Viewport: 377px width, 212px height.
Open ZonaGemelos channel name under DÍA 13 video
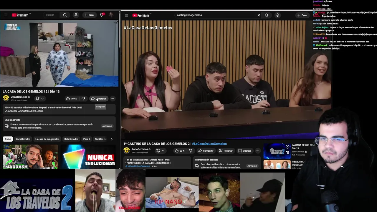19,97
